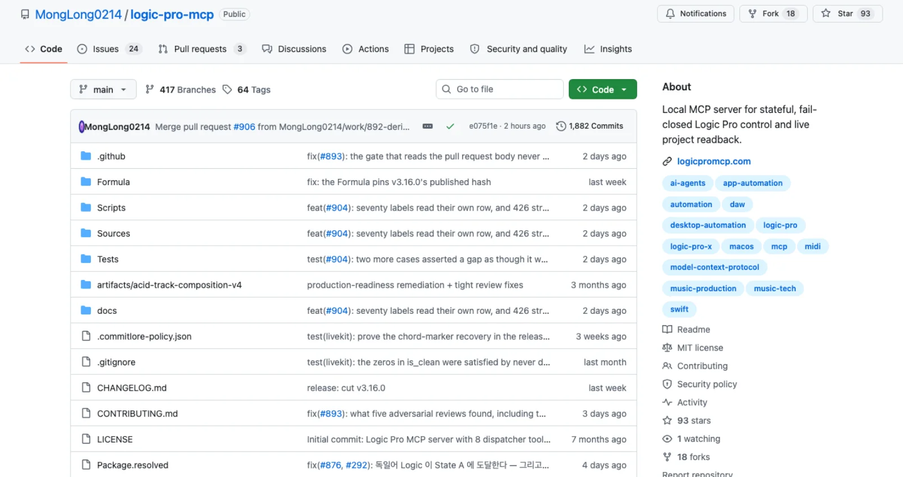Click the Readme book icon in About
This screenshot has width=903, height=477.
pyautogui.click(x=667, y=330)
